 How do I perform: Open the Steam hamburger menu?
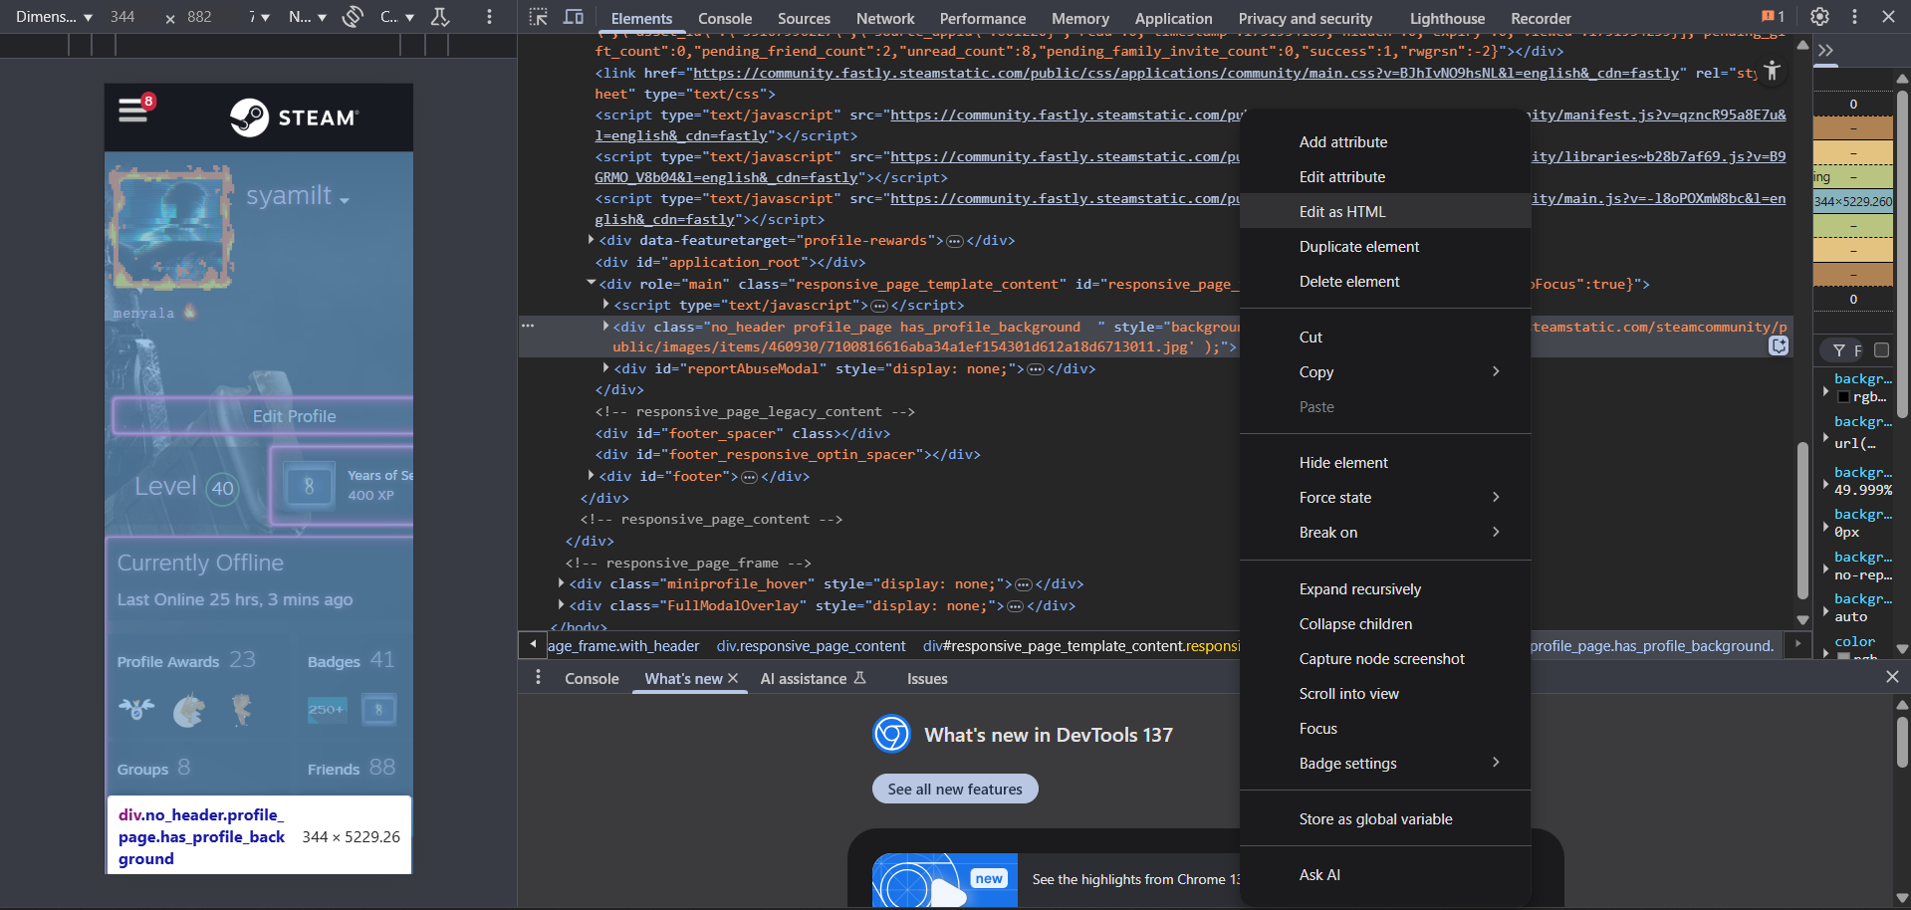point(134,110)
